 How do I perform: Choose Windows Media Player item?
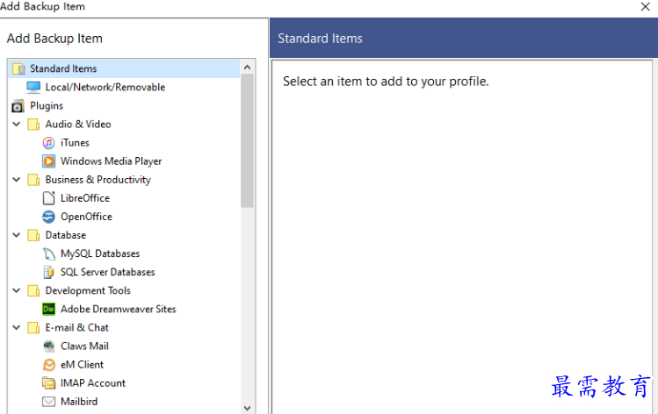[x=112, y=161]
